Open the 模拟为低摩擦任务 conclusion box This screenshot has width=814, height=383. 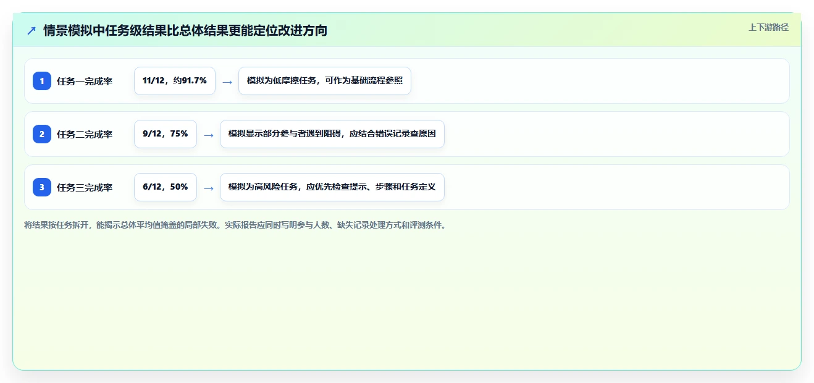pyautogui.click(x=325, y=81)
